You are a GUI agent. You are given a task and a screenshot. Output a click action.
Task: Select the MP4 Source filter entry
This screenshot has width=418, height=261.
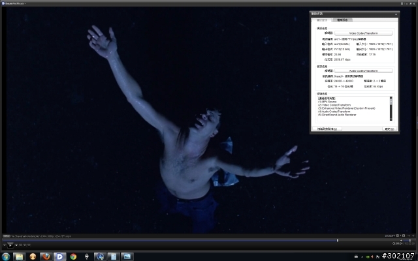[327, 102]
